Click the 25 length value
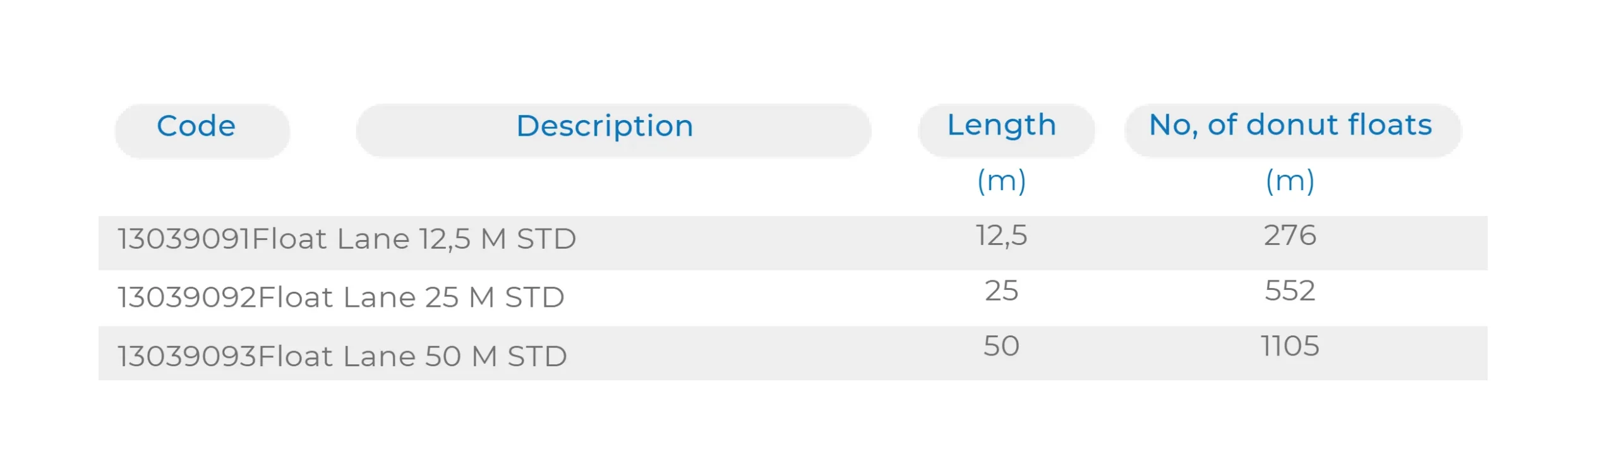The height and width of the screenshot is (461, 1617). pyautogui.click(x=1001, y=291)
